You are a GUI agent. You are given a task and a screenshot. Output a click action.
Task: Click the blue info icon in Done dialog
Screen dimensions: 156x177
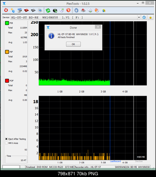pos(51,36)
